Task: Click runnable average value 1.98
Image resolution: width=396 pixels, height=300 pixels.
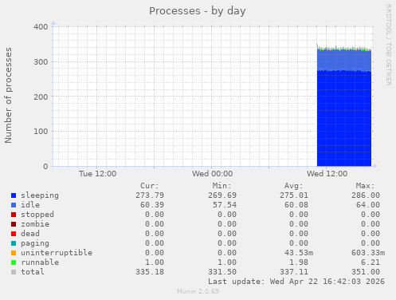Action: click(299, 262)
